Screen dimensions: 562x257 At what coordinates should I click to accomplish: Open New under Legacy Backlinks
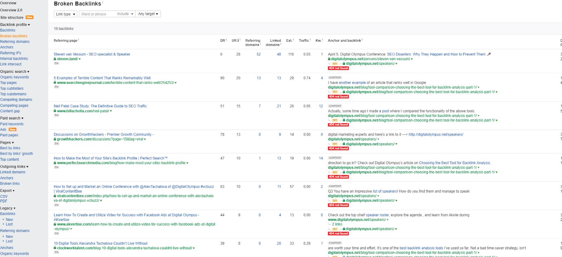click(x=9, y=220)
